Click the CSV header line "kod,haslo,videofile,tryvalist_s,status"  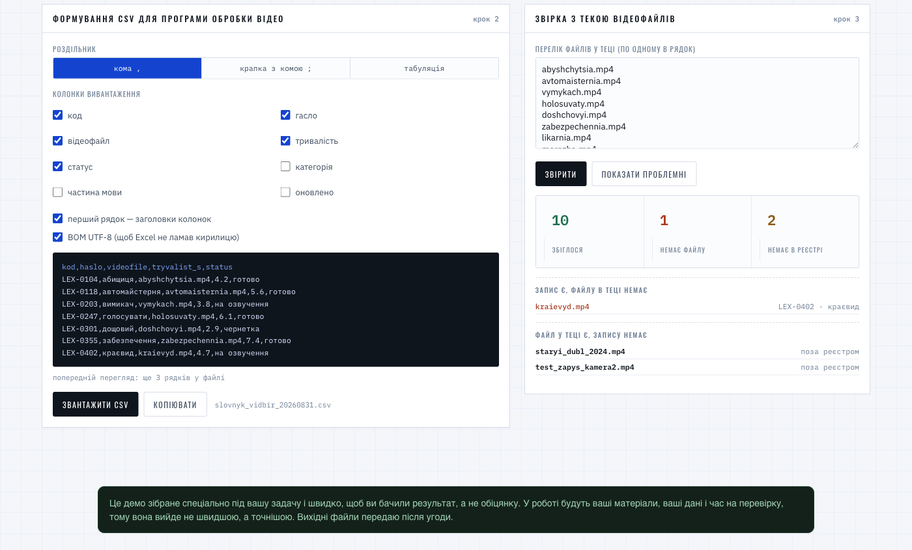click(147, 267)
